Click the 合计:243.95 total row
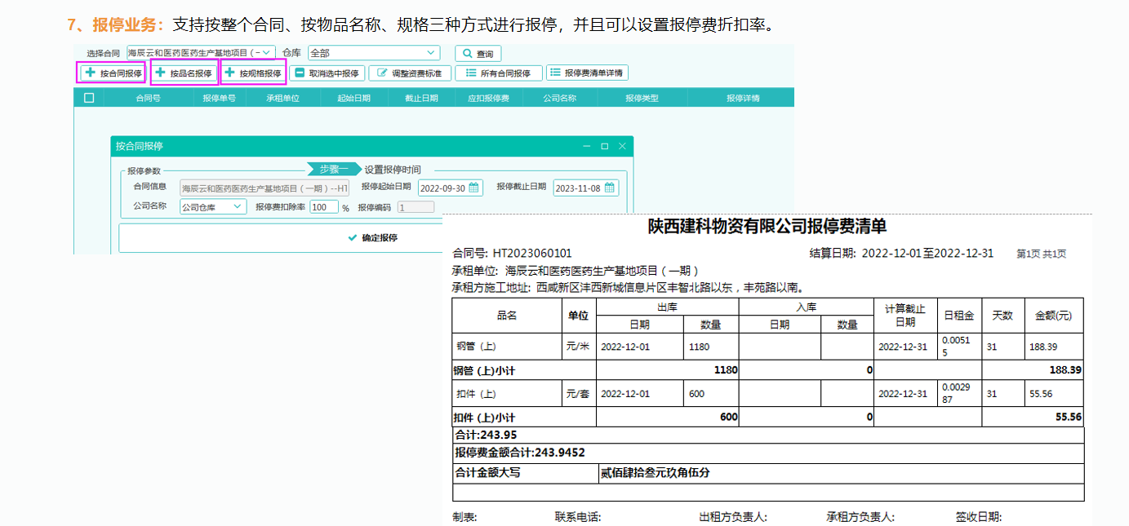1129x526 pixels. click(768, 435)
